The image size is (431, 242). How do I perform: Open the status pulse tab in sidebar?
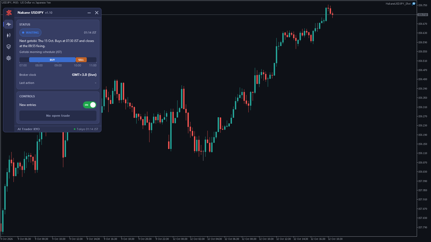pos(9,24)
